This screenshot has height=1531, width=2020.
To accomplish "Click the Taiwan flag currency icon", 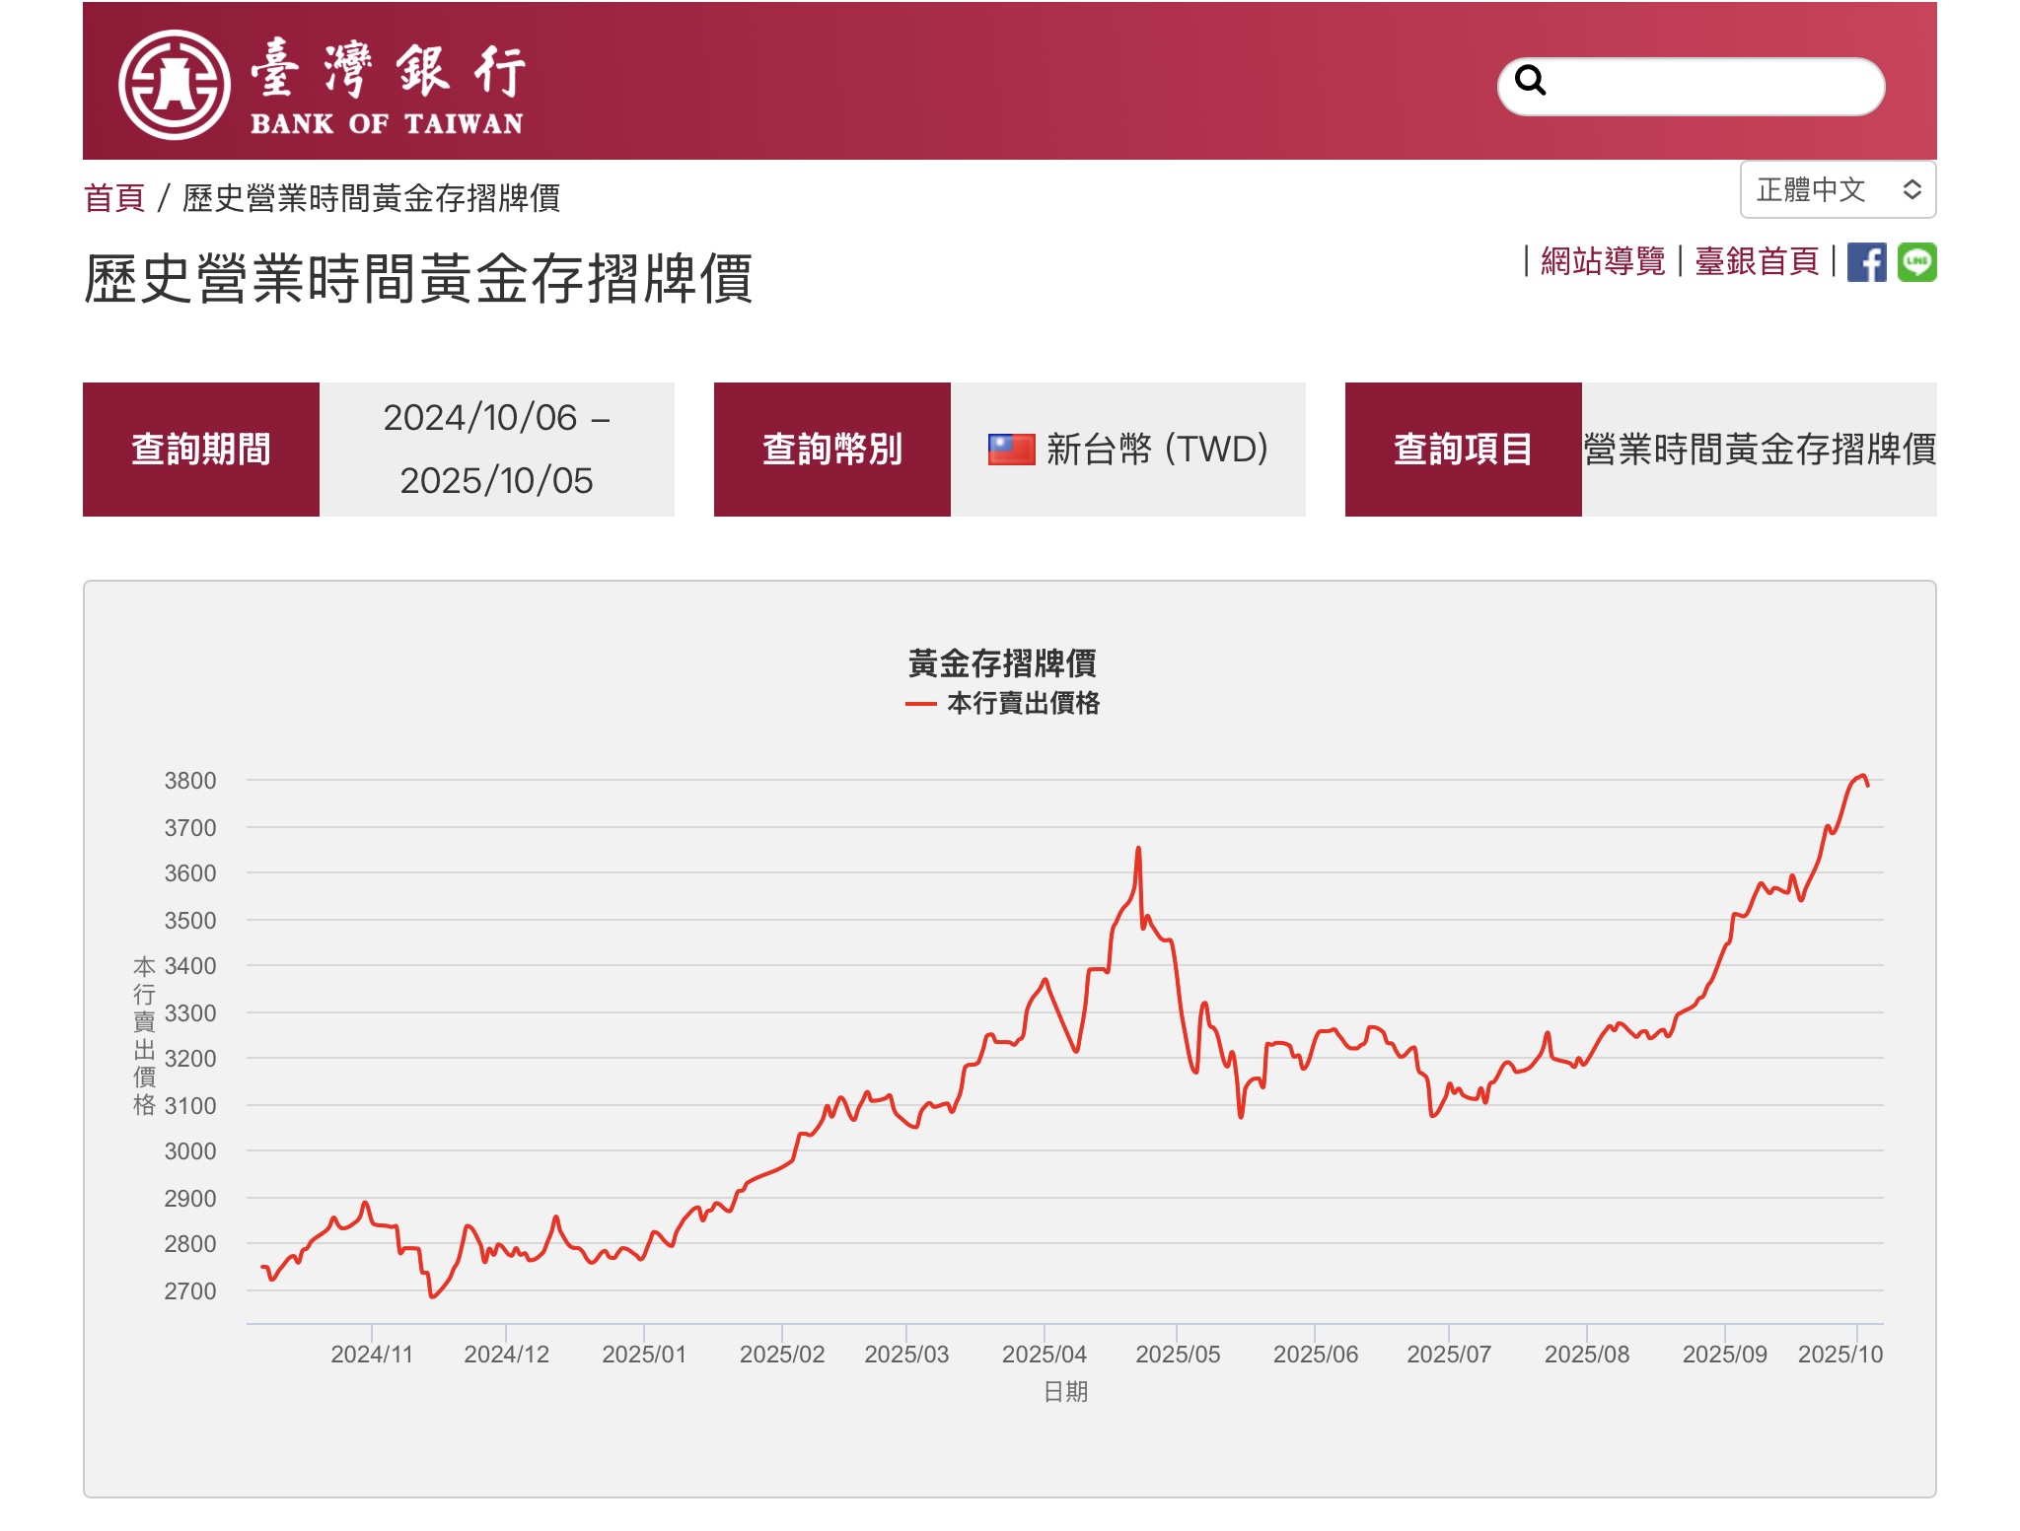I will [x=1011, y=450].
